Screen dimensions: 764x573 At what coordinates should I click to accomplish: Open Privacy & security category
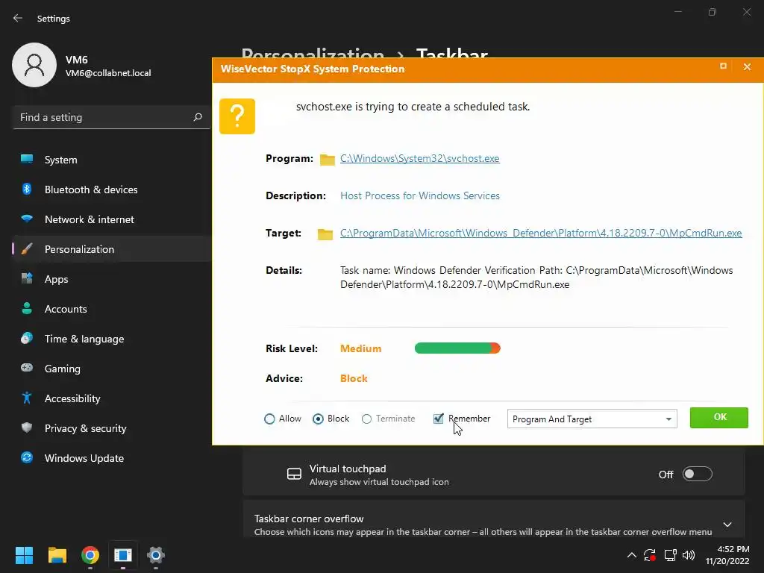click(x=112, y=428)
